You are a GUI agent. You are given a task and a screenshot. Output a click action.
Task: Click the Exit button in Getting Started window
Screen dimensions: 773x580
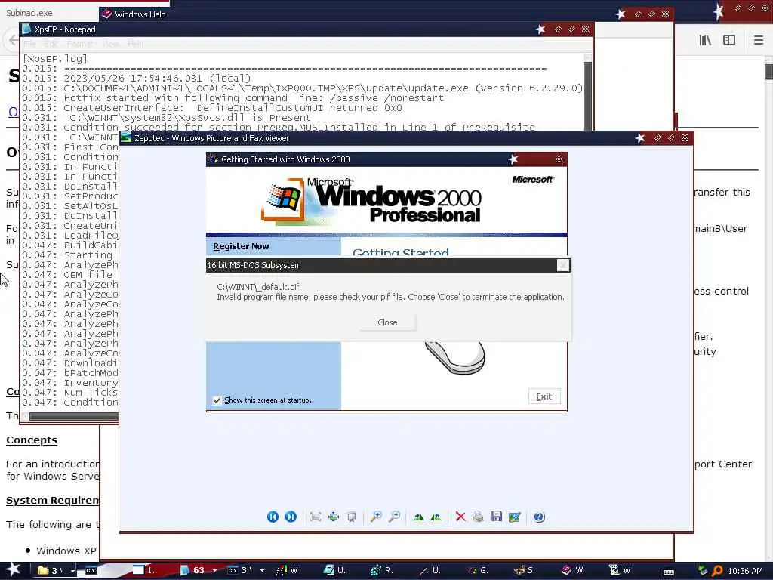click(x=544, y=396)
